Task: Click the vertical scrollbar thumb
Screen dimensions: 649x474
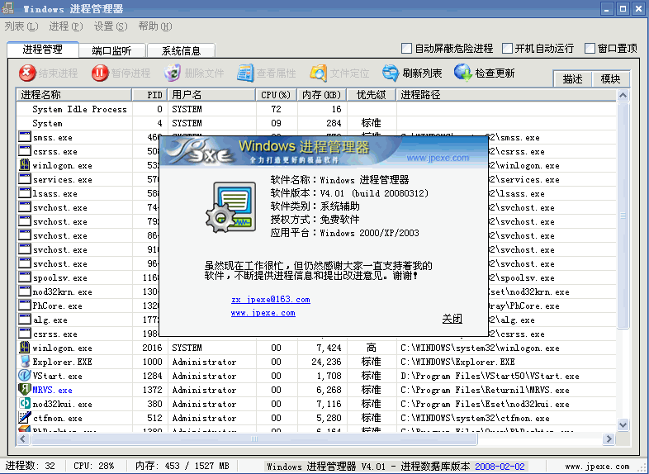Action: click(623, 216)
